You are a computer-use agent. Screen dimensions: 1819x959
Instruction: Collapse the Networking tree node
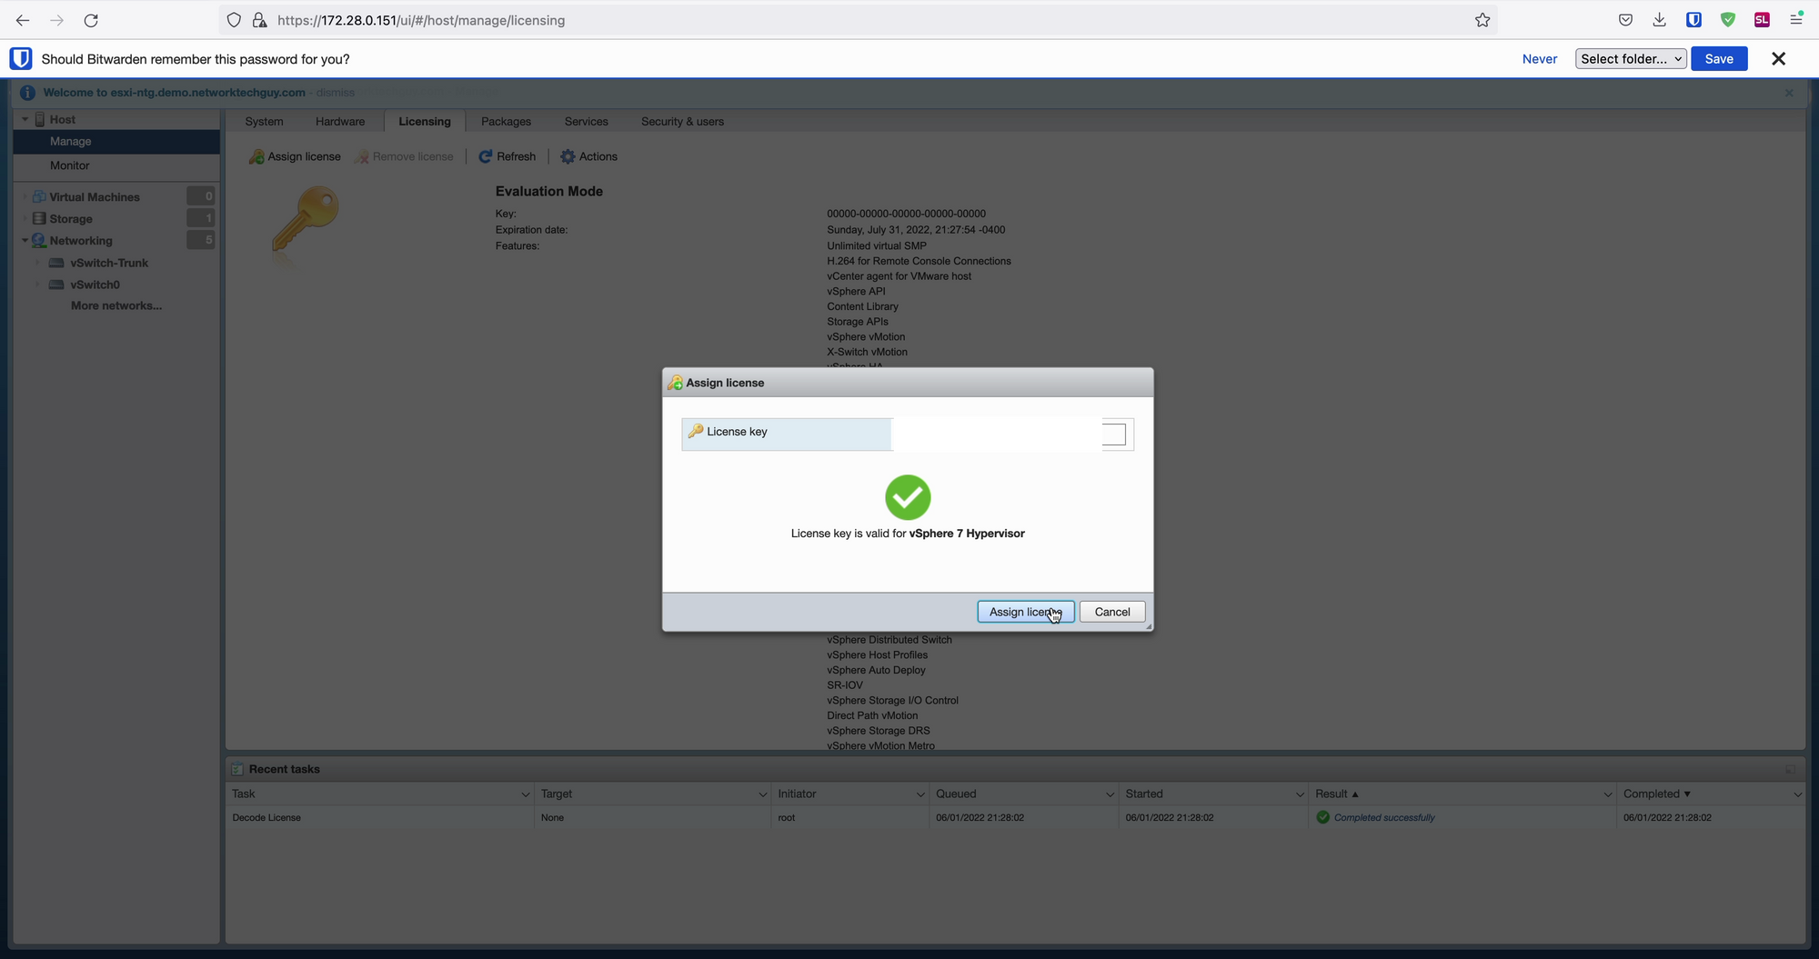pyautogui.click(x=25, y=241)
